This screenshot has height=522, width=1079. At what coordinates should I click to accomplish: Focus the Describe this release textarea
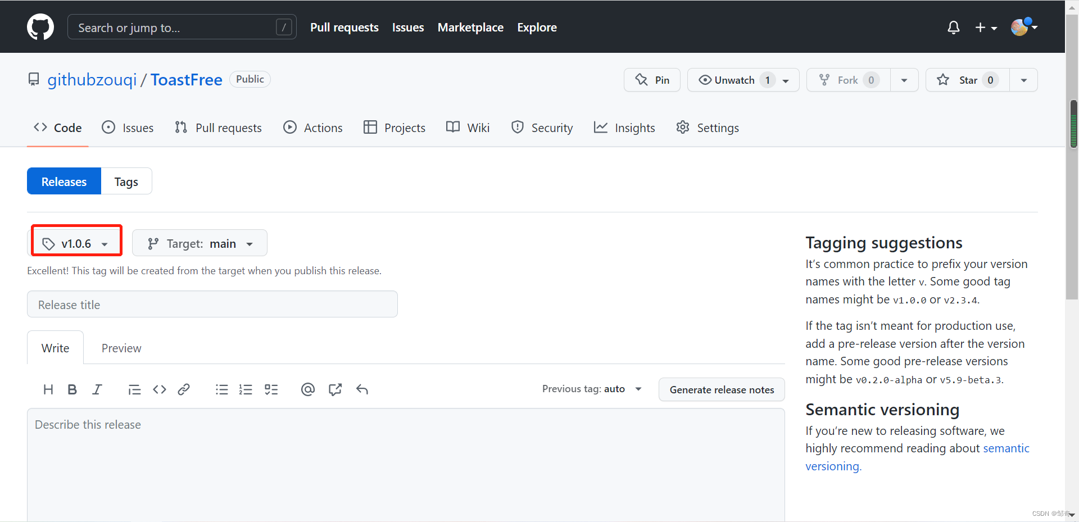(406, 465)
